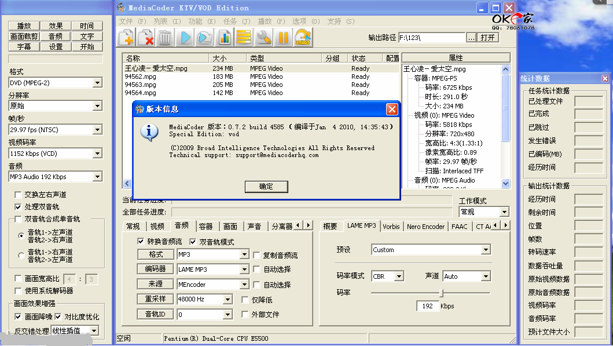This screenshot has width=613, height=346.
Task: Enable 复制音频流 checkbox
Action: click(256, 255)
